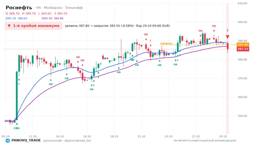Click the 370.00 price axis label

pos(242,79)
